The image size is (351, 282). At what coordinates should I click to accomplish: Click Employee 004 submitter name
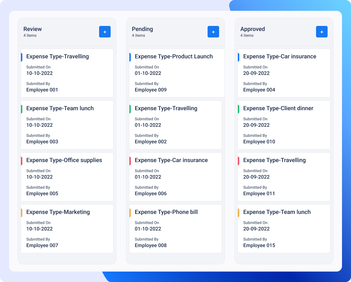(259, 90)
